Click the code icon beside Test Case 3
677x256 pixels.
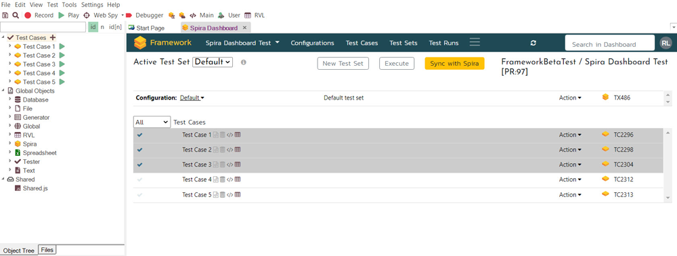tap(230, 165)
